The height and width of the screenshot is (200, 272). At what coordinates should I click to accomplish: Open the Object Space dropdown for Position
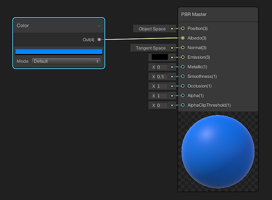[x=152, y=29]
